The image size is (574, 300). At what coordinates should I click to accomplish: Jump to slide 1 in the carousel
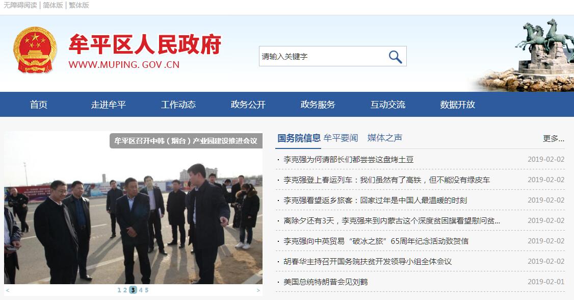(119, 290)
